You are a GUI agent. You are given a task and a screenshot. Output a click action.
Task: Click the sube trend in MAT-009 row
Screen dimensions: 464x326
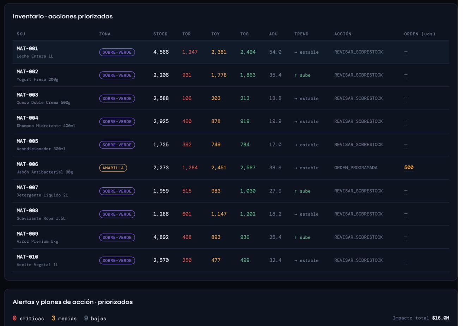[x=303, y=237]
